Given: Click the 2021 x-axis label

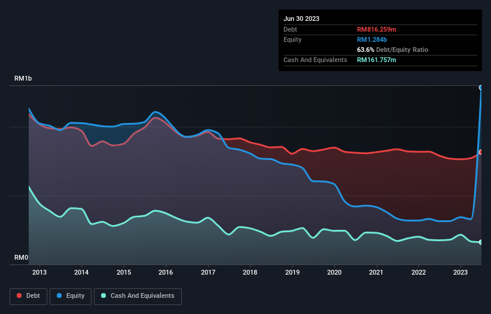Looking at the screenshot, I should point(376,272).
